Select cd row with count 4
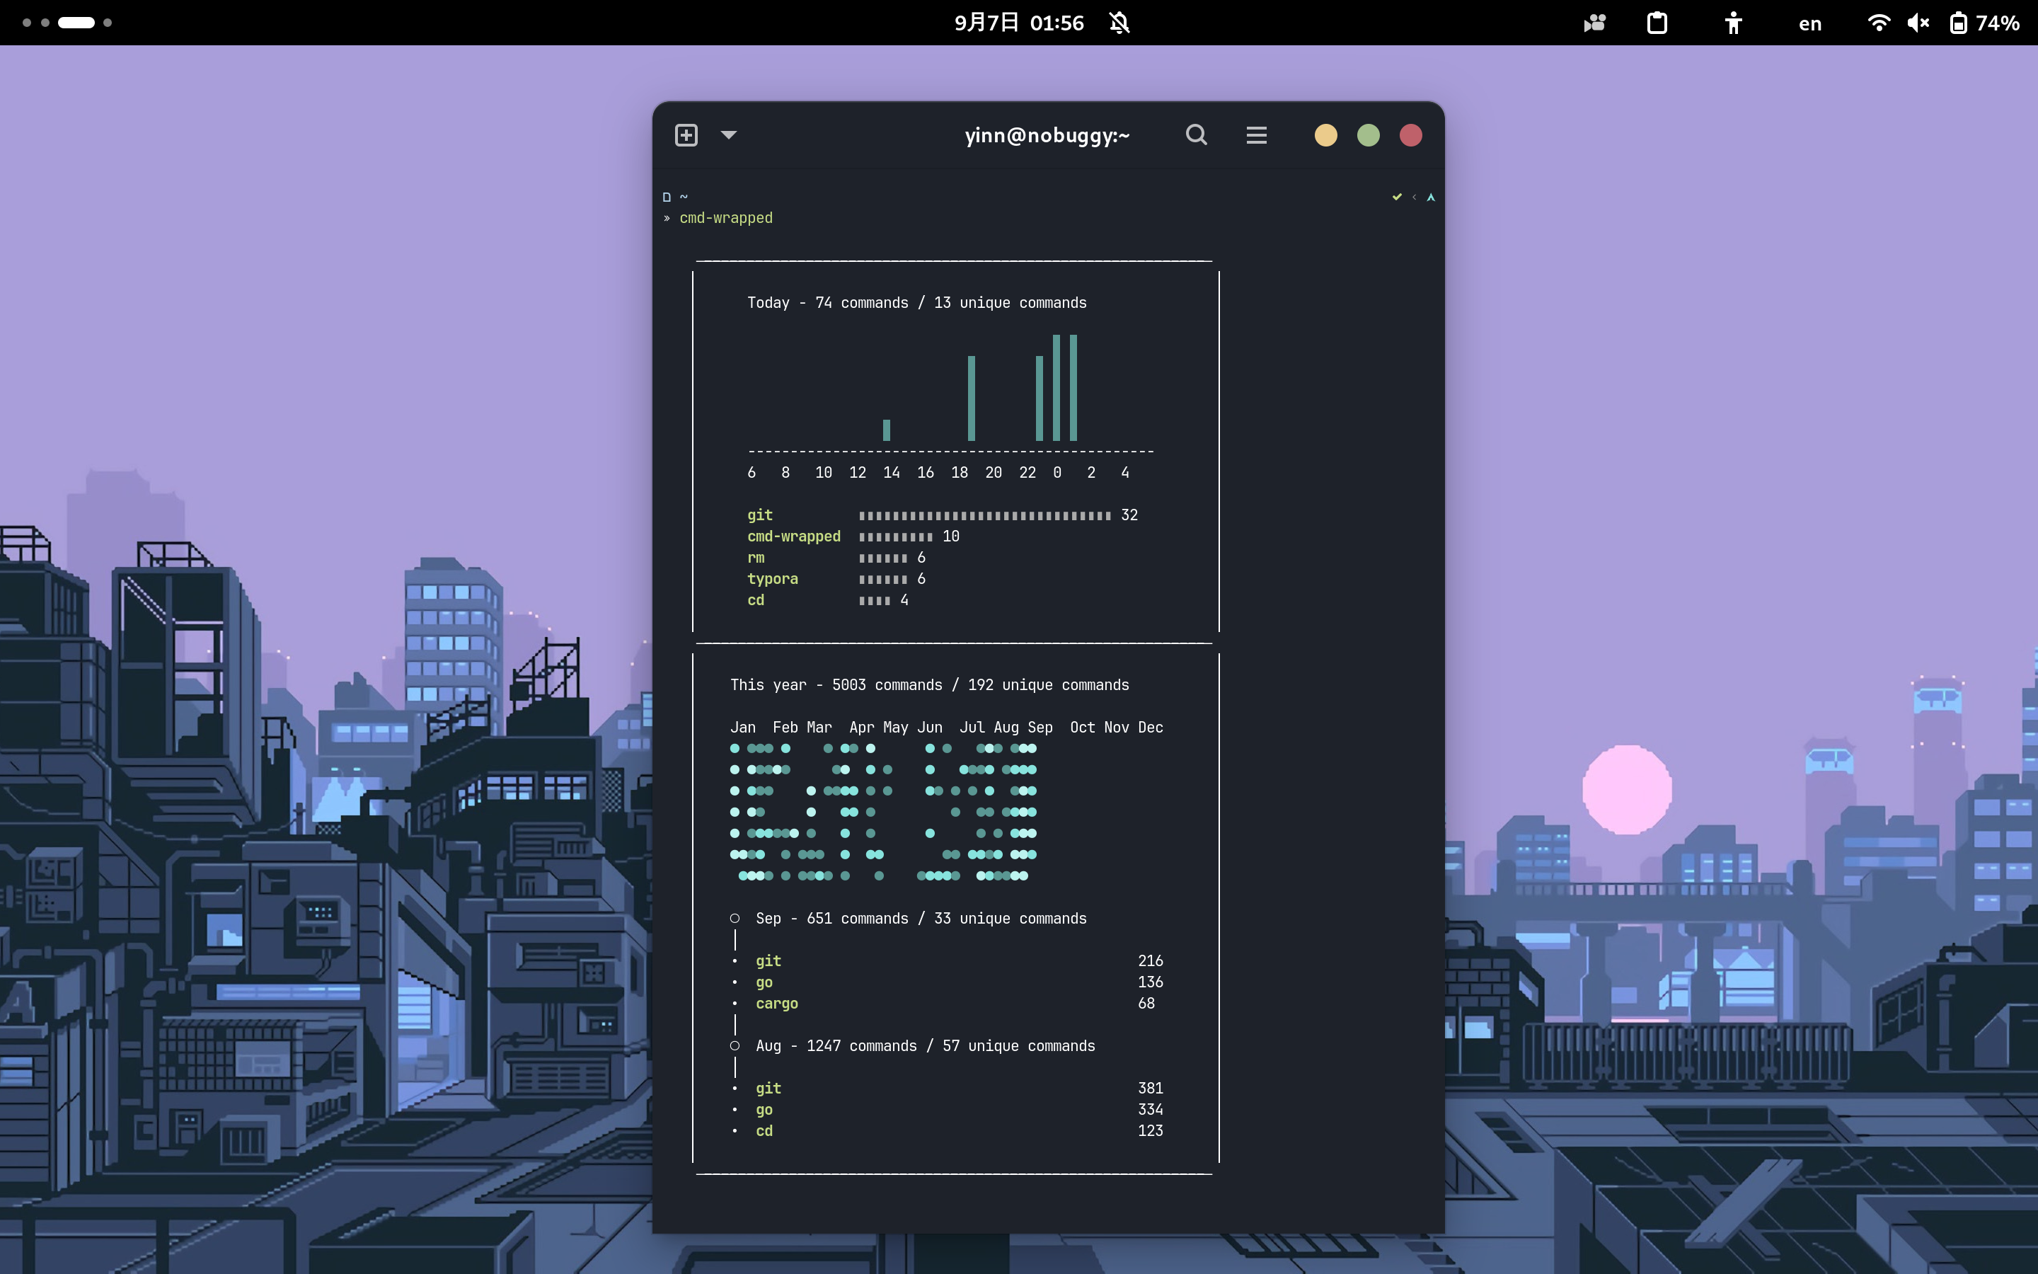 point(828,600)
